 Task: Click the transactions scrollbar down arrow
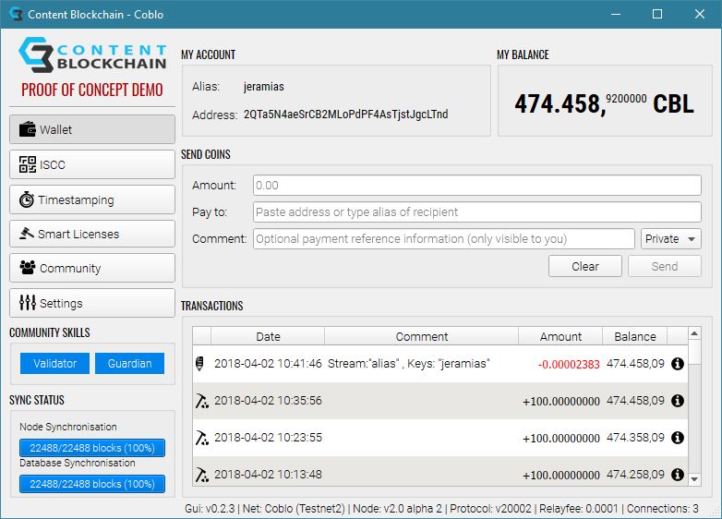tap(694, 479)
